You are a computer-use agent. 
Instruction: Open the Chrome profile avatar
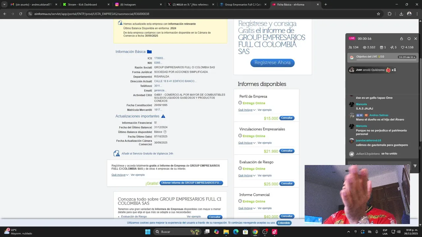click(409, 14)
